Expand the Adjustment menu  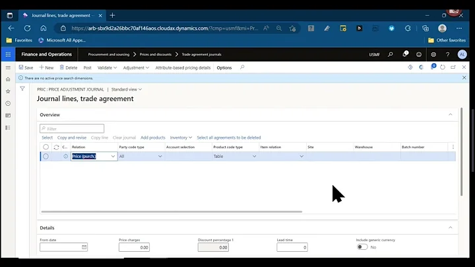[136, 67]
